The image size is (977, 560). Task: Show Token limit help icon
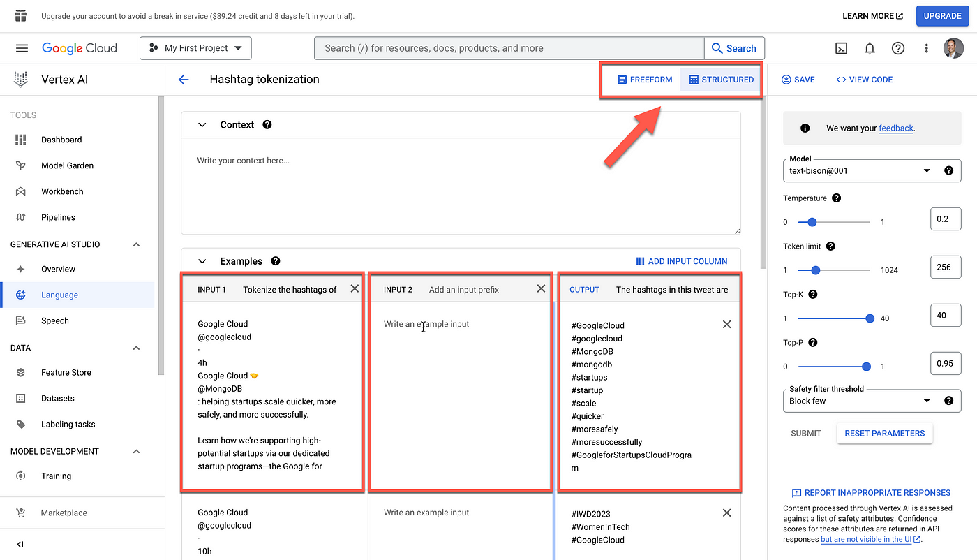(x=830, y=246)
